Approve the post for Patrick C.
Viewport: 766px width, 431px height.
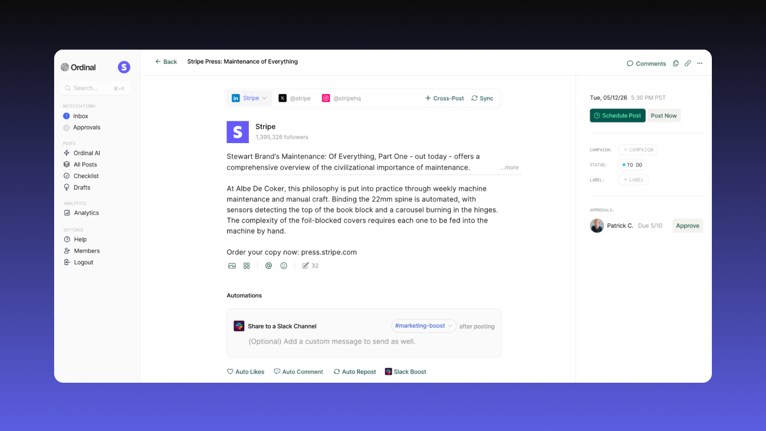pyautogui.click(x=688, y=226)
